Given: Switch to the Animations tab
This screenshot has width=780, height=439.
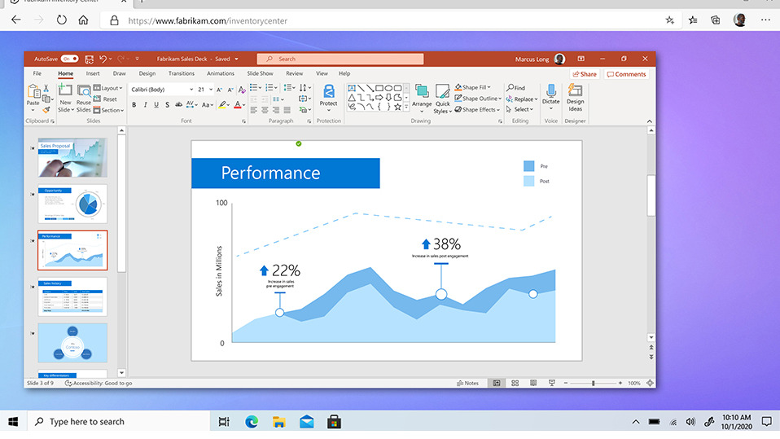Looking at the screenshot, I should click(x=221, y=73).
